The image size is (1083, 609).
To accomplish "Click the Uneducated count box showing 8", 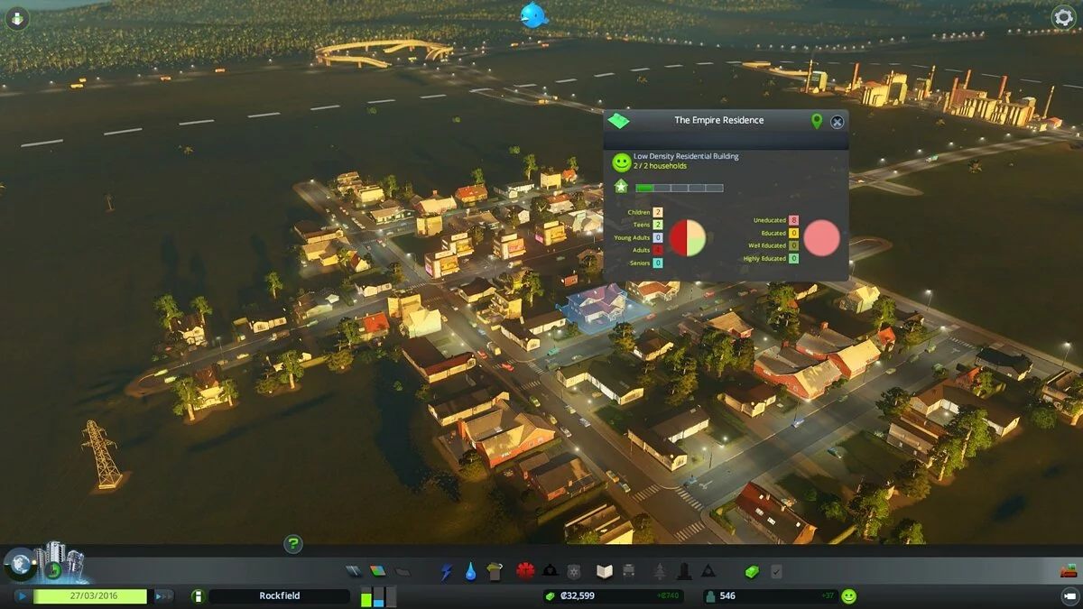I will pos(793,220).
